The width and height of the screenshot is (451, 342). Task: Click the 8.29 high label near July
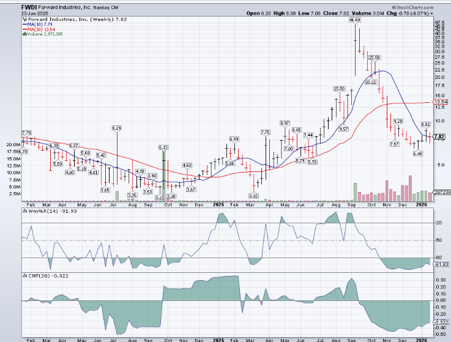(116, 127)
